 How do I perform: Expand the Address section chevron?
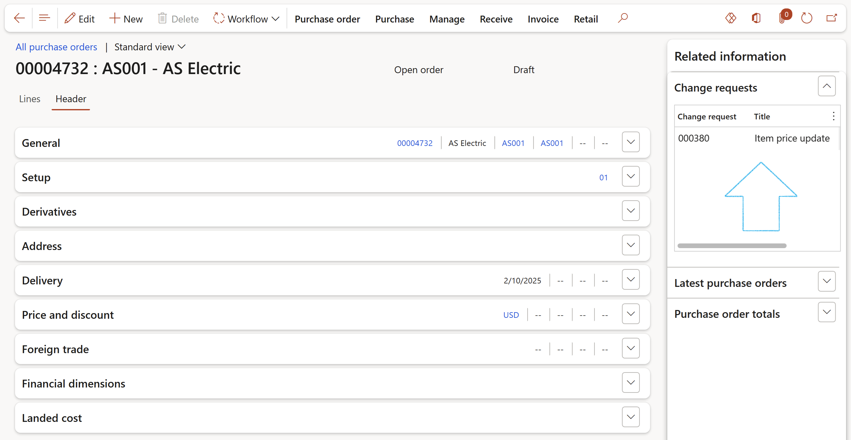click(x=631, y=245)
